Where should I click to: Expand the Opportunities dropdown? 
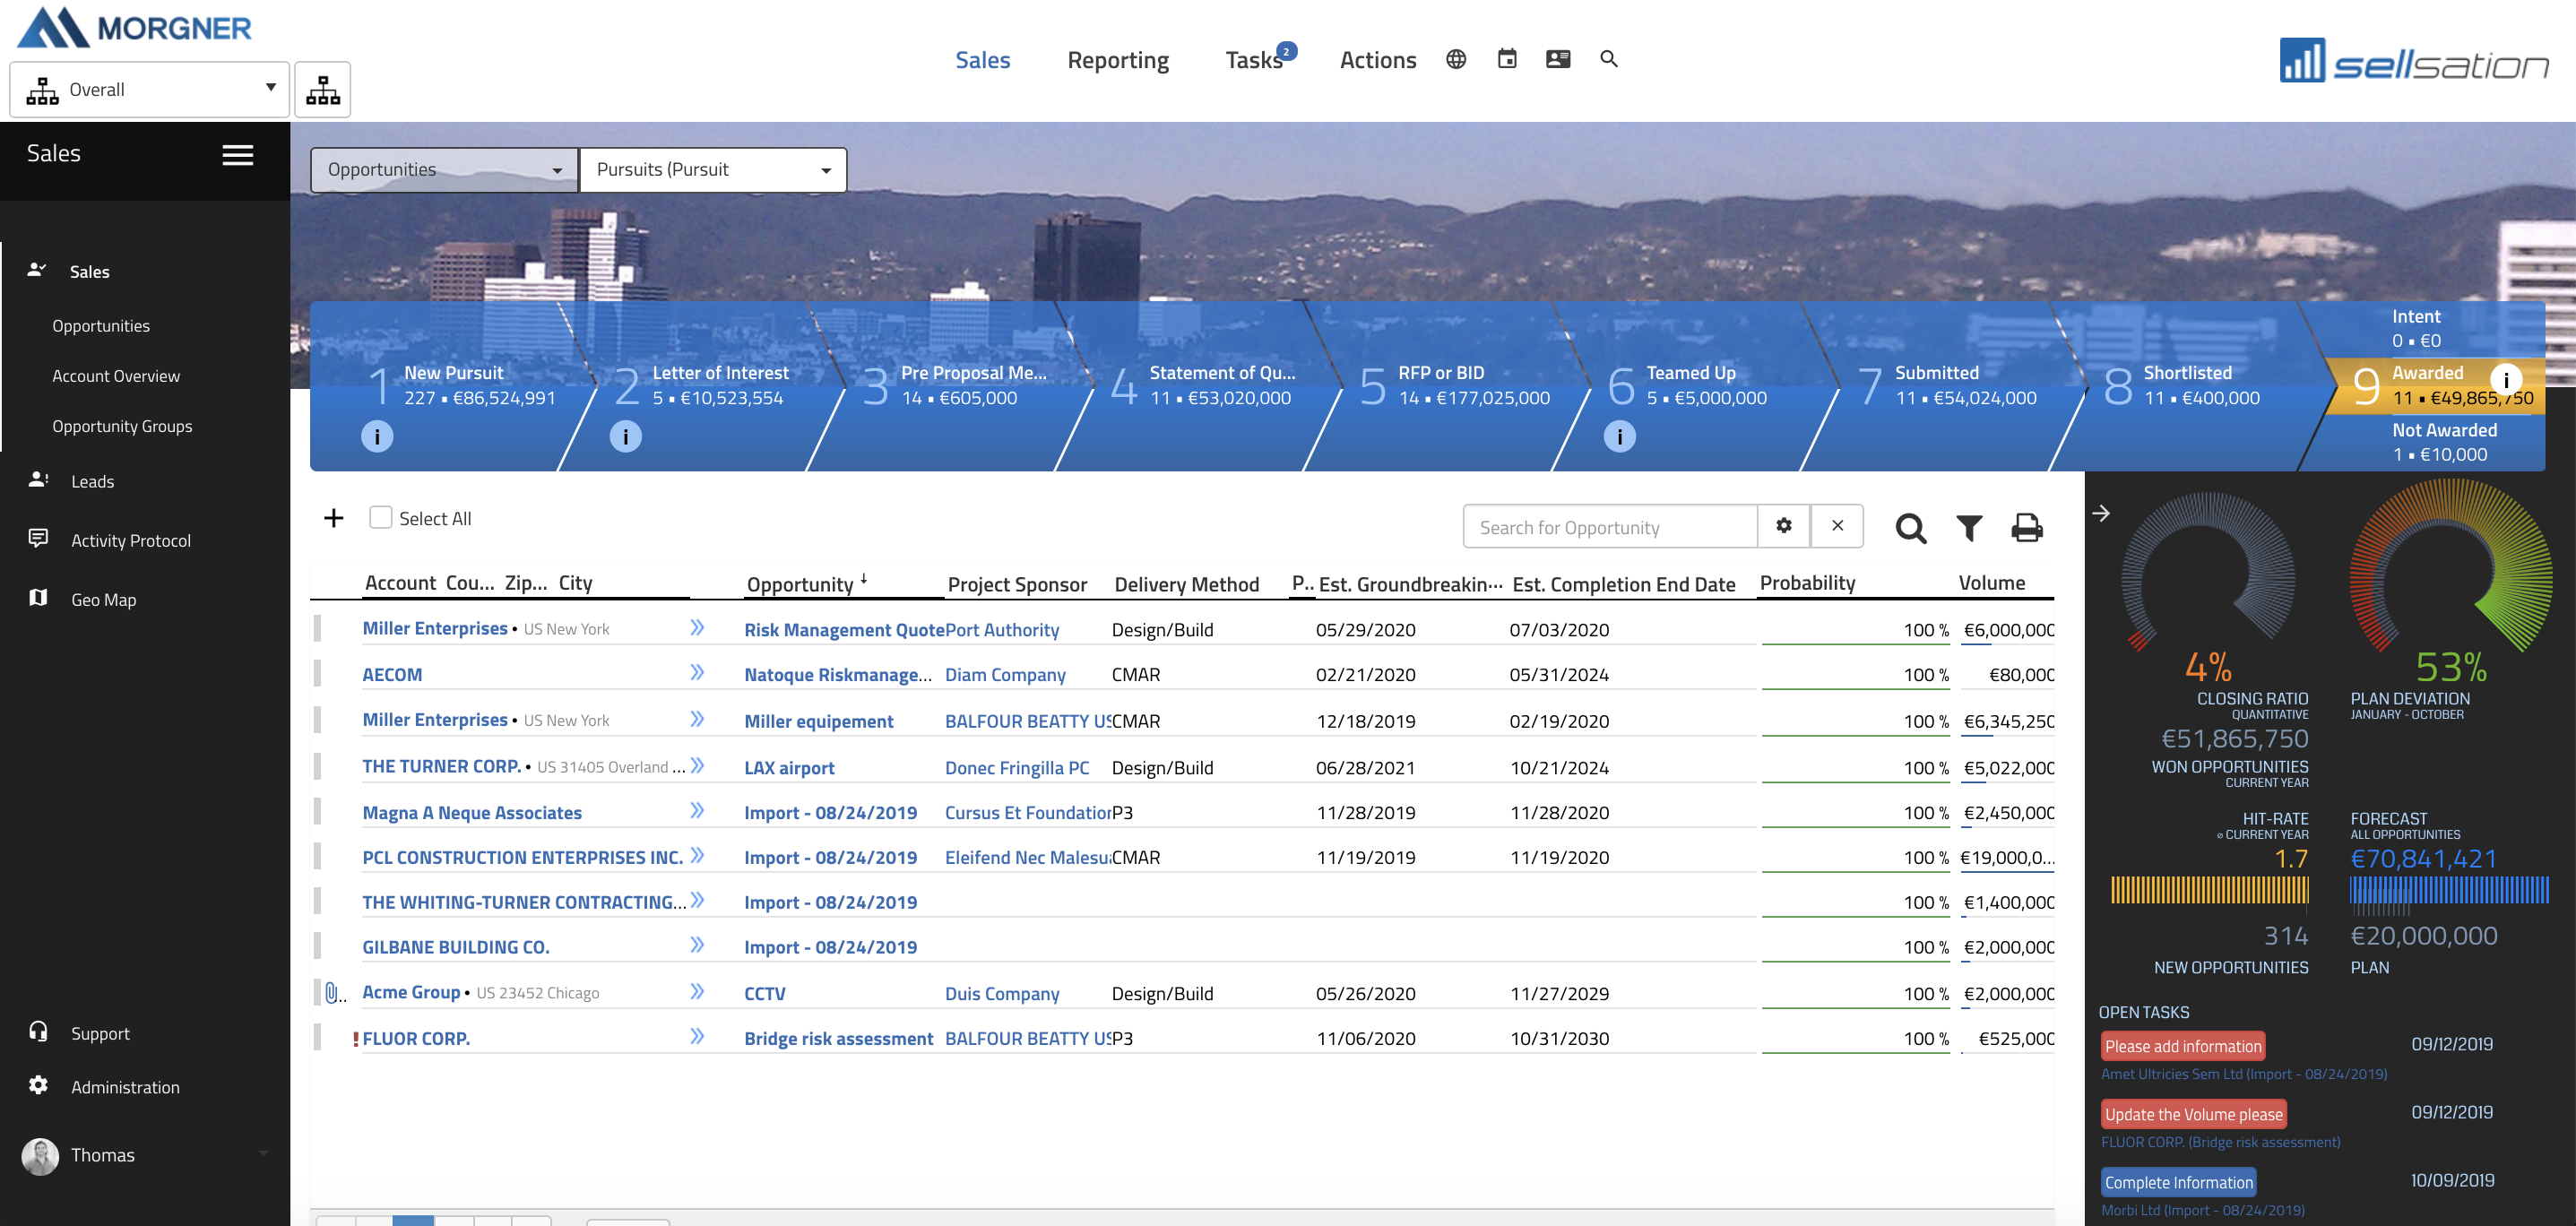[x=444, y=170]
